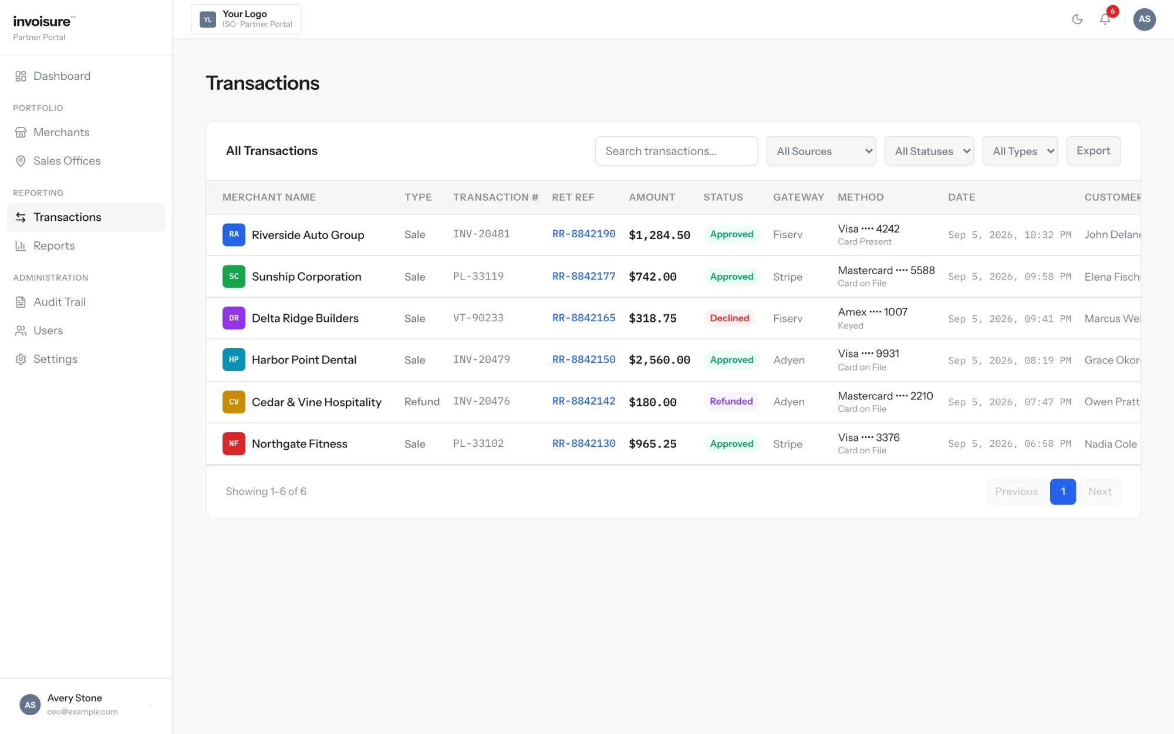Click the Sunship Corporation merchant name
Screen dimensions: 1174x734
point(306,277)
